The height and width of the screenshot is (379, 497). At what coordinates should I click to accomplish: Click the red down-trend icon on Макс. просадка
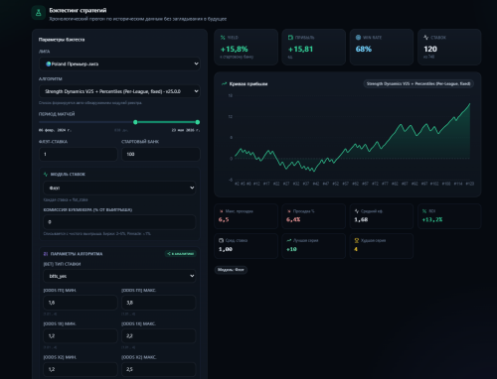pos(222,211)
